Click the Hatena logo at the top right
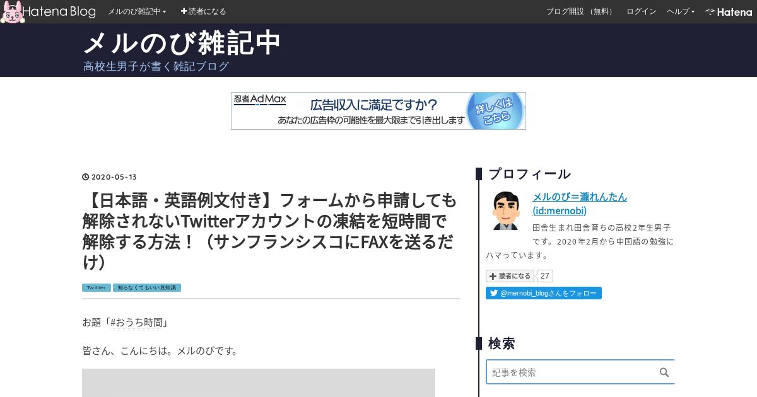This screenshot has height=397, width=757. tap(729, 11)
